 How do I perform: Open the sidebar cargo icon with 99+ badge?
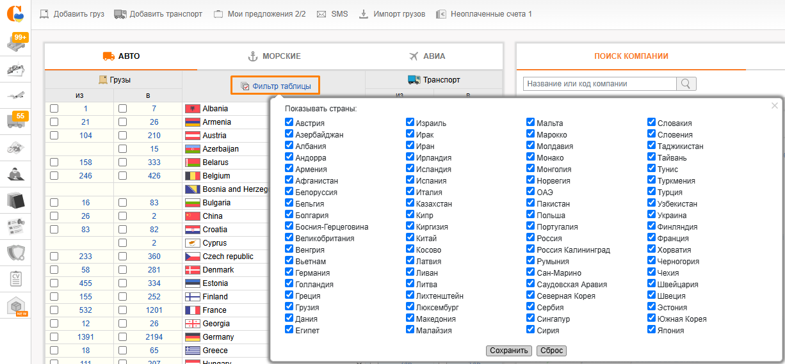[16, 43]
